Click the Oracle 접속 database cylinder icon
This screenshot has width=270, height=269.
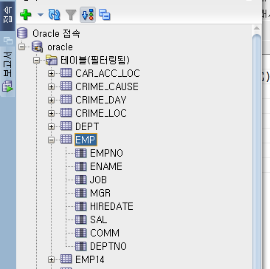(x=22, y=33)
